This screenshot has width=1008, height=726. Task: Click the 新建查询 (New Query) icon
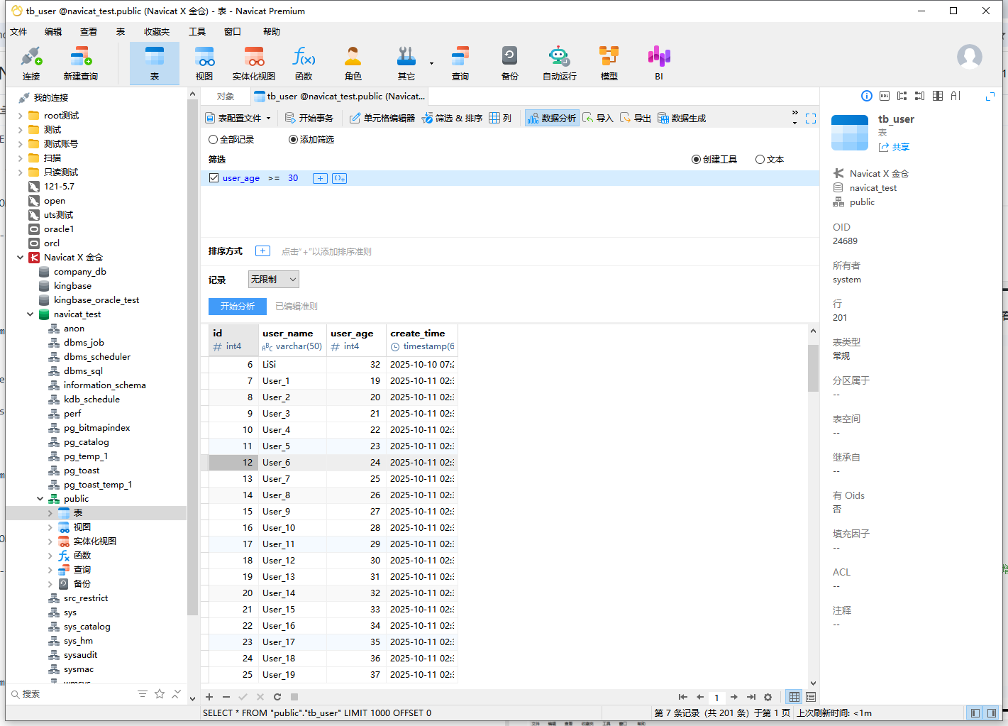[80, 64]
